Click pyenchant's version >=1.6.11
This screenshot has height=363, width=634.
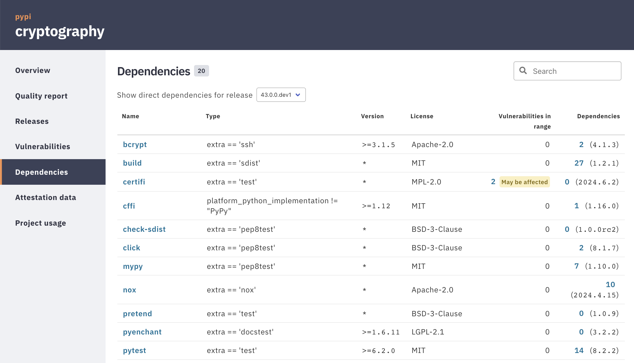click(x=381, y=332)
